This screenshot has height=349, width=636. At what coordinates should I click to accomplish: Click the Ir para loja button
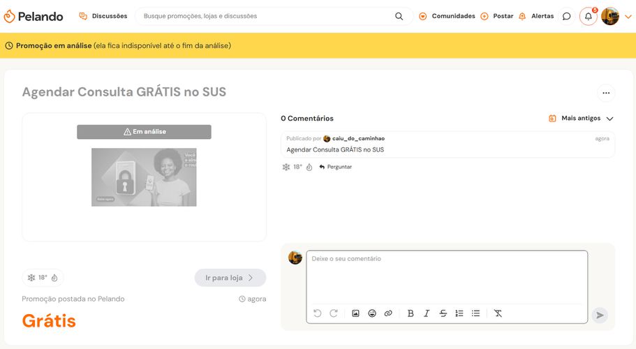click(230, 278)
